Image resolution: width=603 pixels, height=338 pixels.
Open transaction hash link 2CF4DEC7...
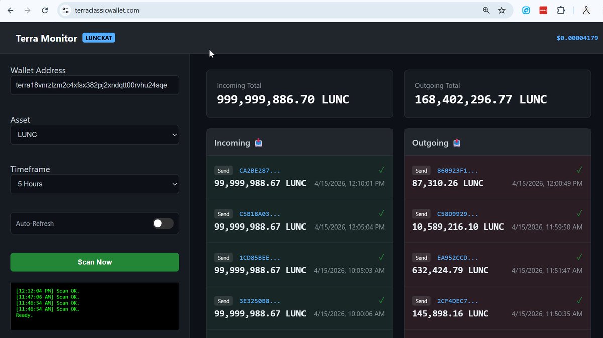click(x=458, y=301)
